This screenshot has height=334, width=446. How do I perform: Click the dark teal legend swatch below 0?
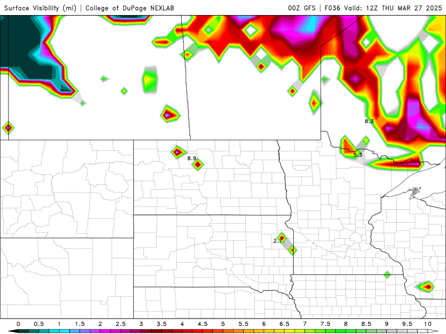click(23, 331)
